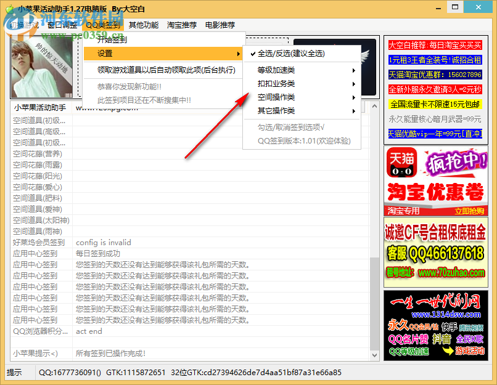Open 天猫淘宝优惠群 link
The image size is (497, 385).
coord(435,75)
